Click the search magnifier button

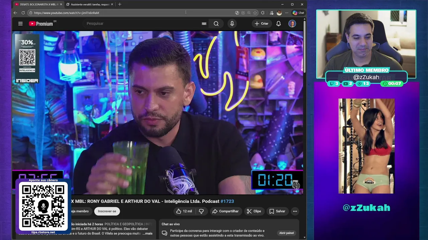pyautogui.click(x=216, y=24)
